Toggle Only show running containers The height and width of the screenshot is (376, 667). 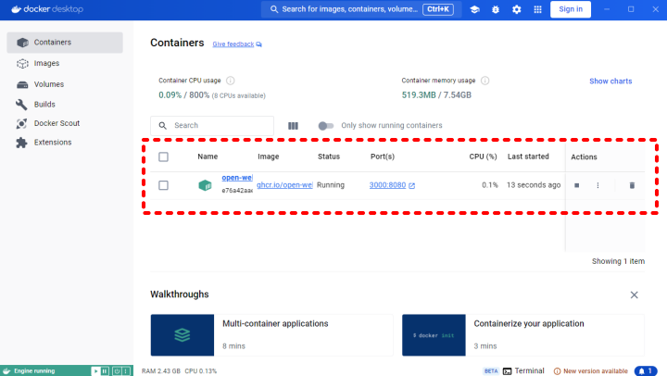[325, 126]
